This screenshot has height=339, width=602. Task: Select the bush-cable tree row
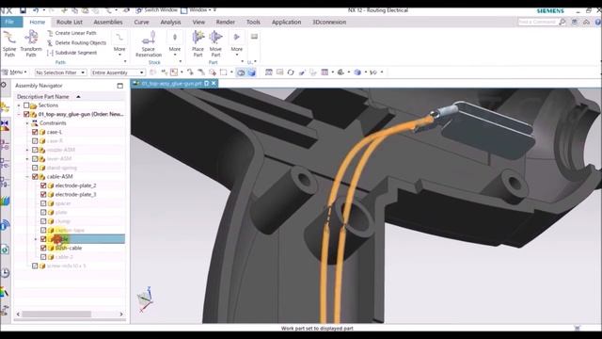pyautogui.click(x=69, y=248)
